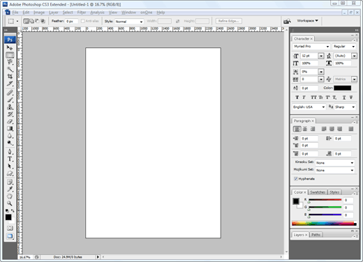The height and width of the screenshot is (262, 363).
Task: Open the Kinsoku Set dropdown
Action: click(x=335, y=163)
